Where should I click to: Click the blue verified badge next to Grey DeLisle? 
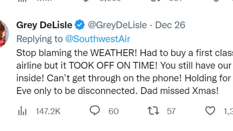(x=80, y=25)
